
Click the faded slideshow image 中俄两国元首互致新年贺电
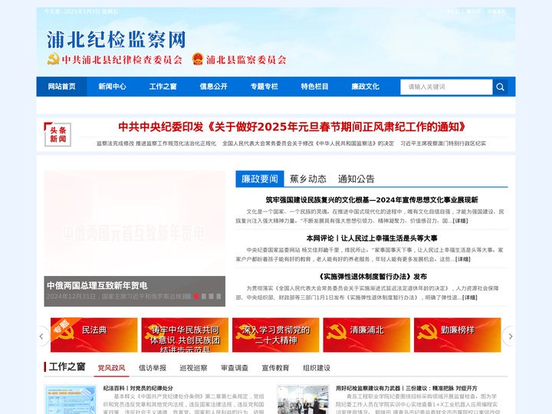pyautogui.click(x=134, y=224)
